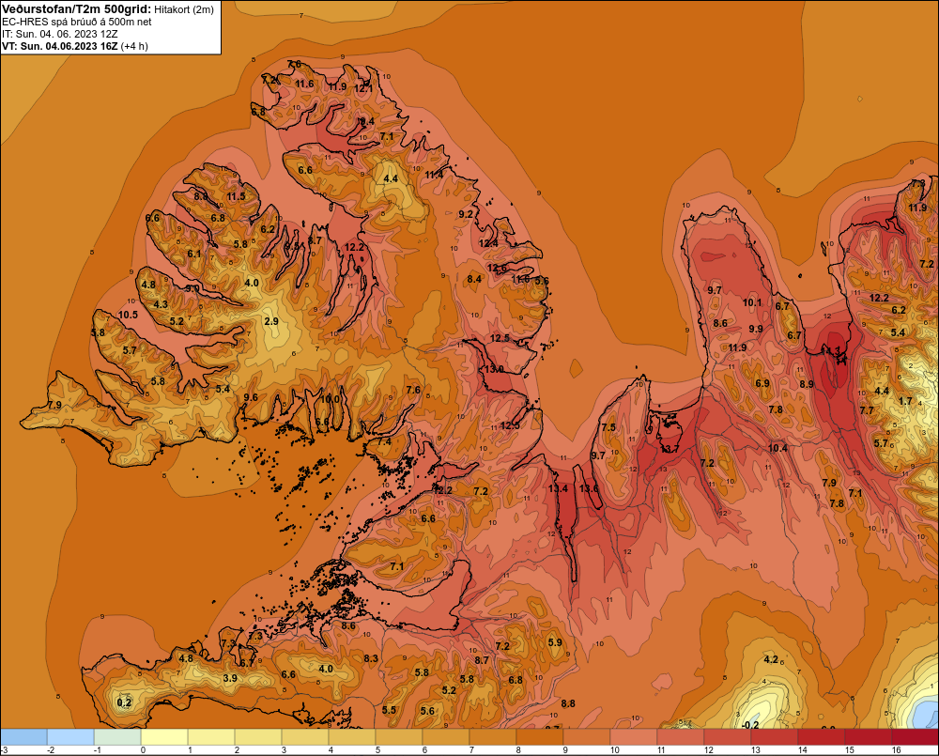Select the salmon legend swatch between 10 and 11
Viewport: 939px width, 756px height.
[634, 737]
